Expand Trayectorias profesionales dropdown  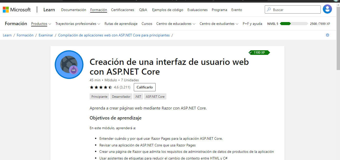pyautogui.click(x=78, y=24)
